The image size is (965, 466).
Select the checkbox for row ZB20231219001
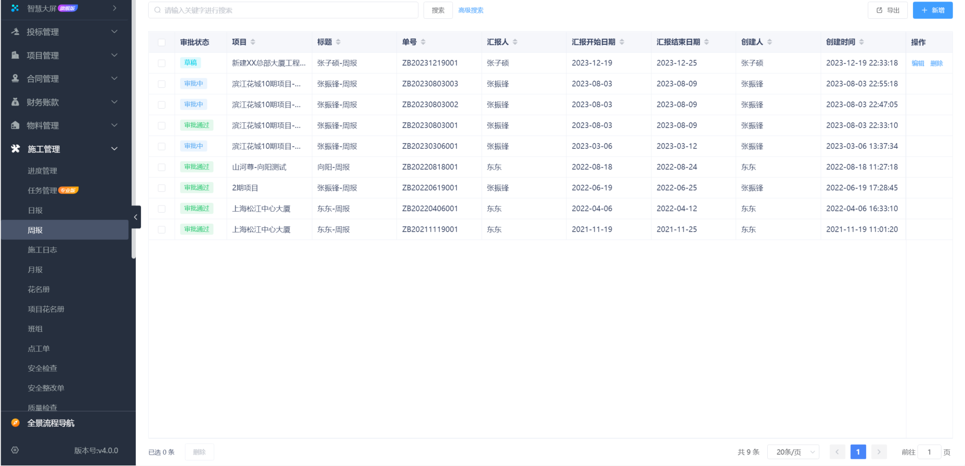tap(162, 63)
